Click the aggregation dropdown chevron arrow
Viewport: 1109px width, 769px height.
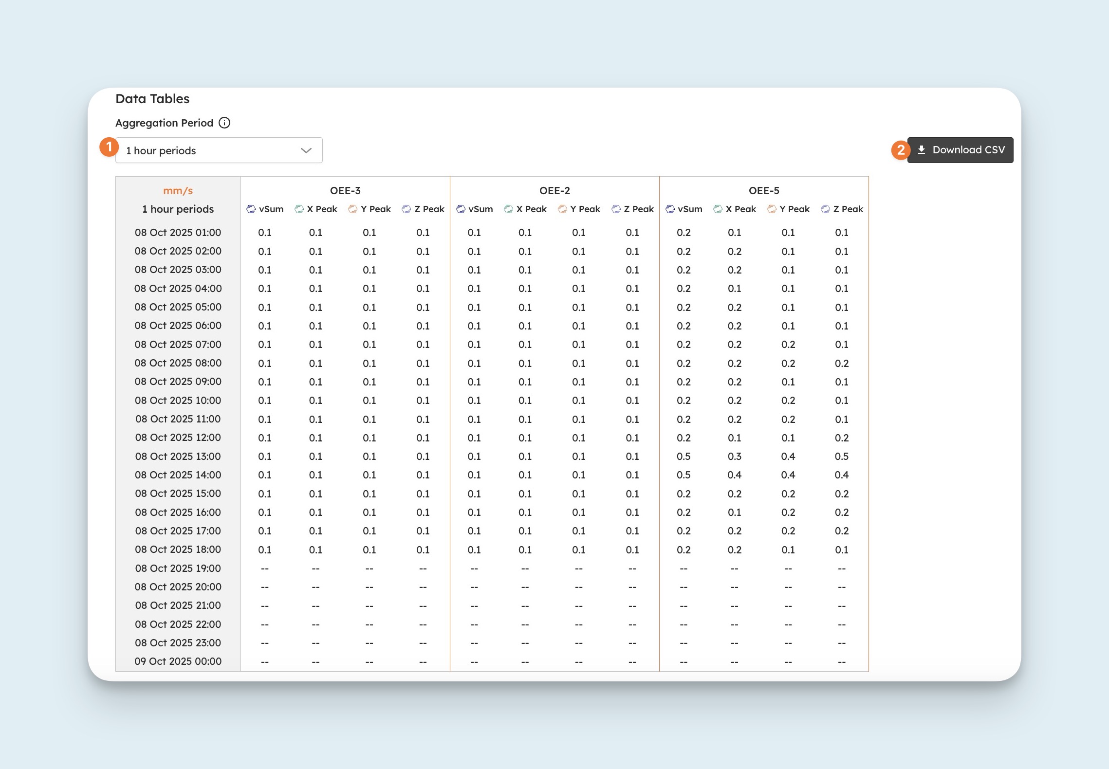pyautogui.click(x=306, y=150)
